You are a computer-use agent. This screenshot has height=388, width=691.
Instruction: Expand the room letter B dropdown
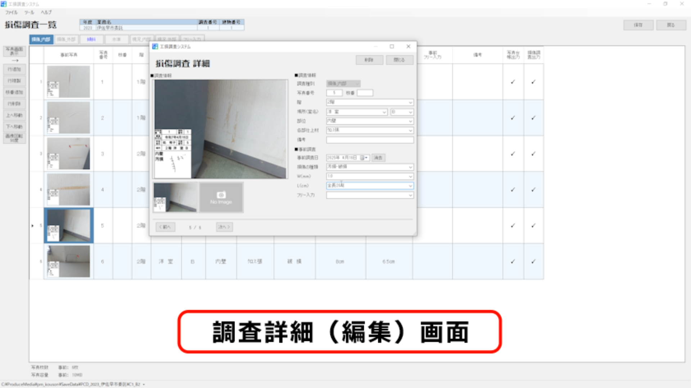(x=410, y=112)
